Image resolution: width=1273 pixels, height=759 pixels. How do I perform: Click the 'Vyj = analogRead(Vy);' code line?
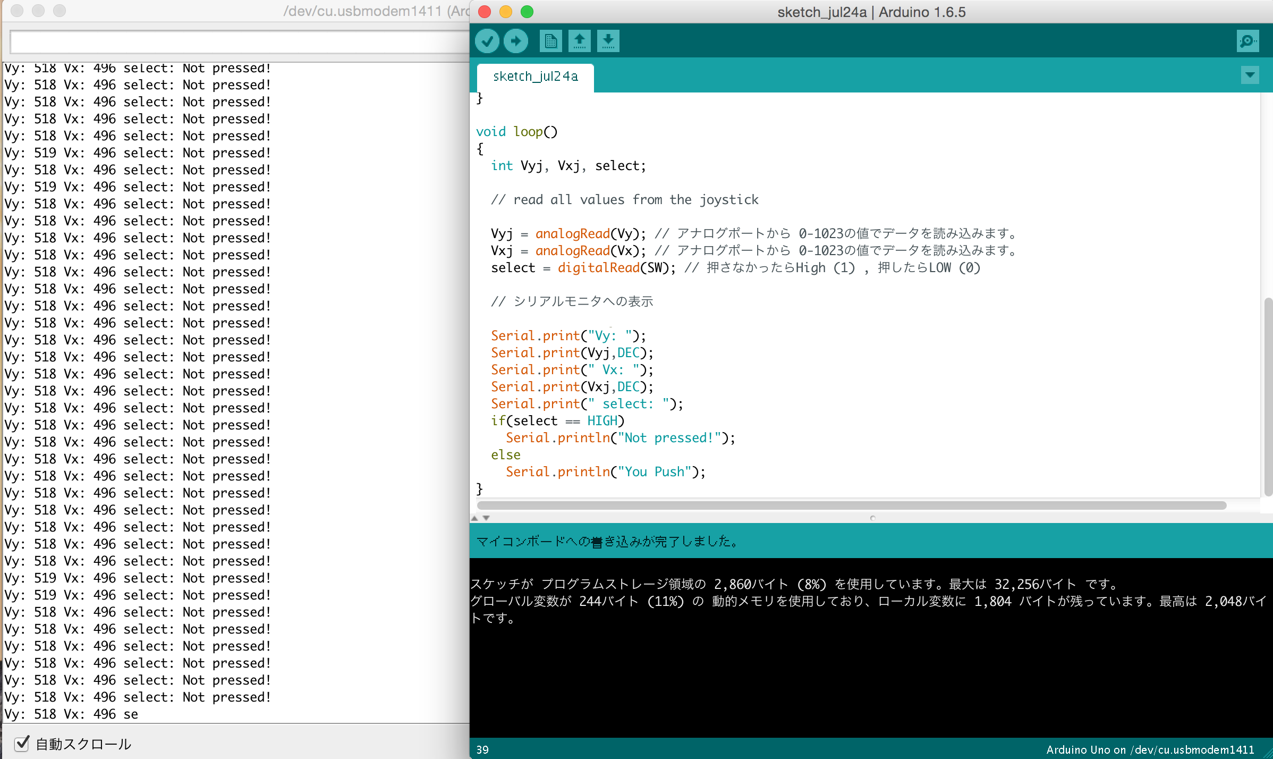568,233
